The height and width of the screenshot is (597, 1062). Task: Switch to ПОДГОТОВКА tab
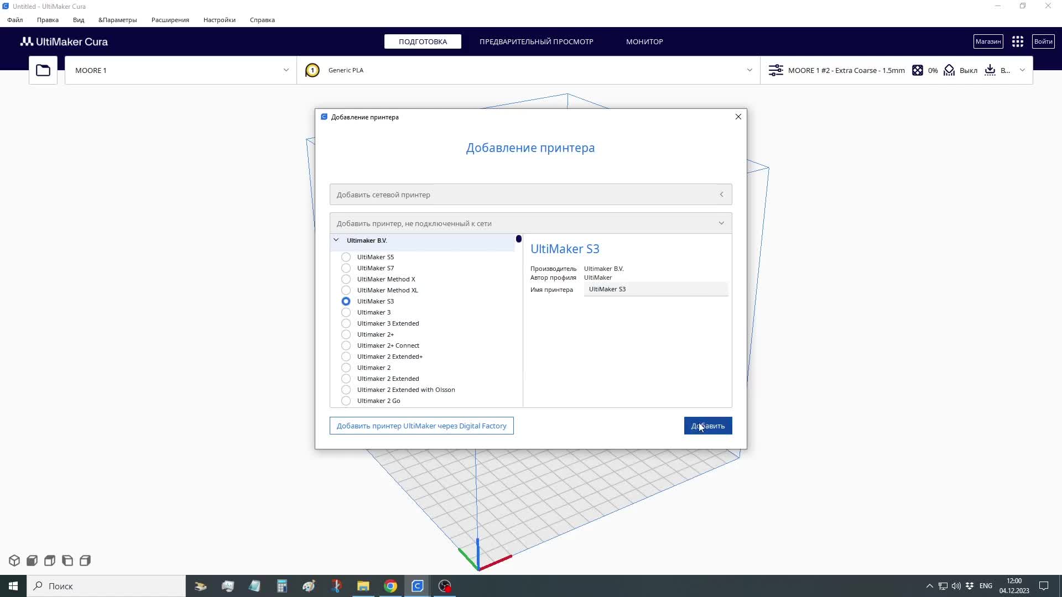point(423,41)
